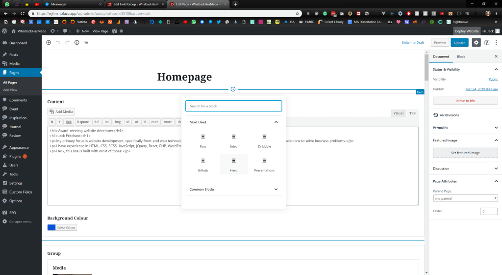Switch to the Block tab in sidebar
The width and height of the screenshot is (502, 275).
point(461,57)
